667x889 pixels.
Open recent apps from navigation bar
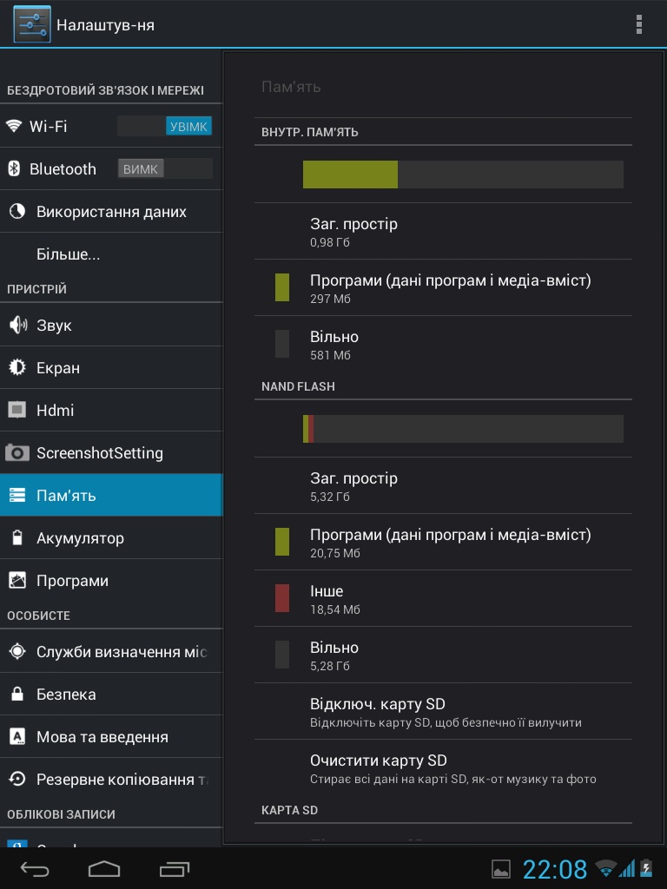(175, 868)
